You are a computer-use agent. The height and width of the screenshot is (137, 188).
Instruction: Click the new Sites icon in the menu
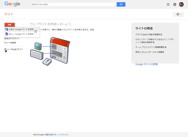[x=7, y=34]
